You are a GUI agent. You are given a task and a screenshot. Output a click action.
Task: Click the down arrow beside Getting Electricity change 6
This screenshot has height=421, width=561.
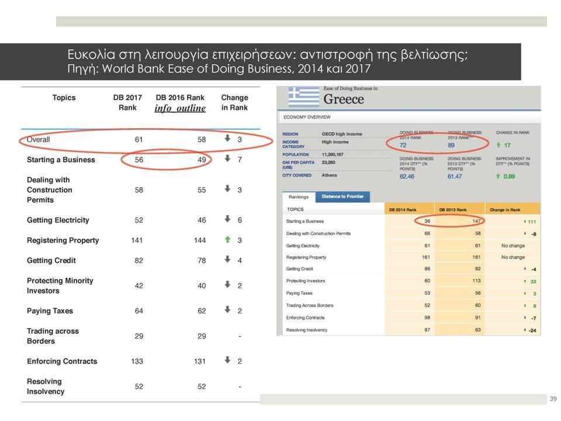pyautogui.click(x=227, y=219)
